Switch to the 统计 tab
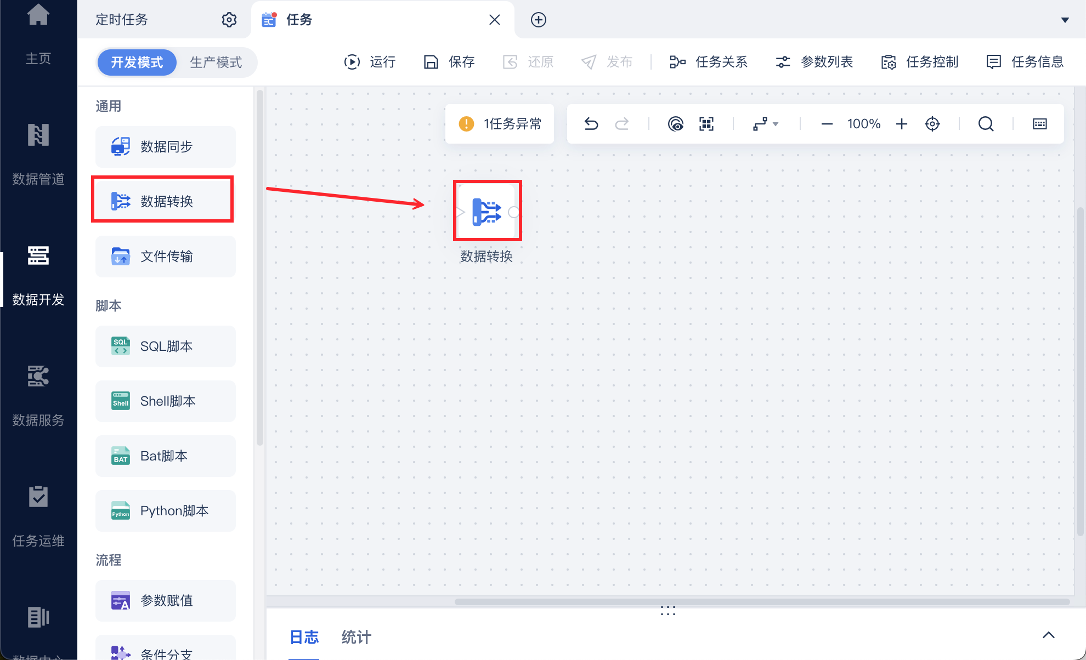The width and height of the screenshot is (1086, 660). [356, 637]
